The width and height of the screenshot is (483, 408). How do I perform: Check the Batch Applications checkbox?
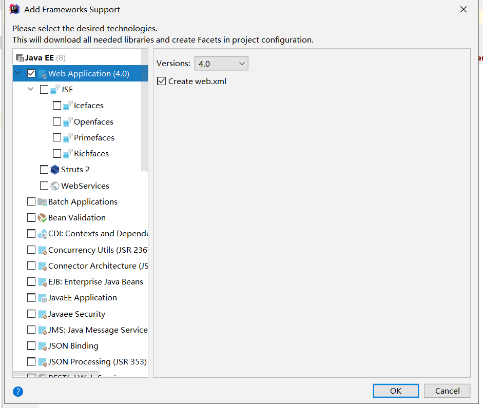point(31,201)
